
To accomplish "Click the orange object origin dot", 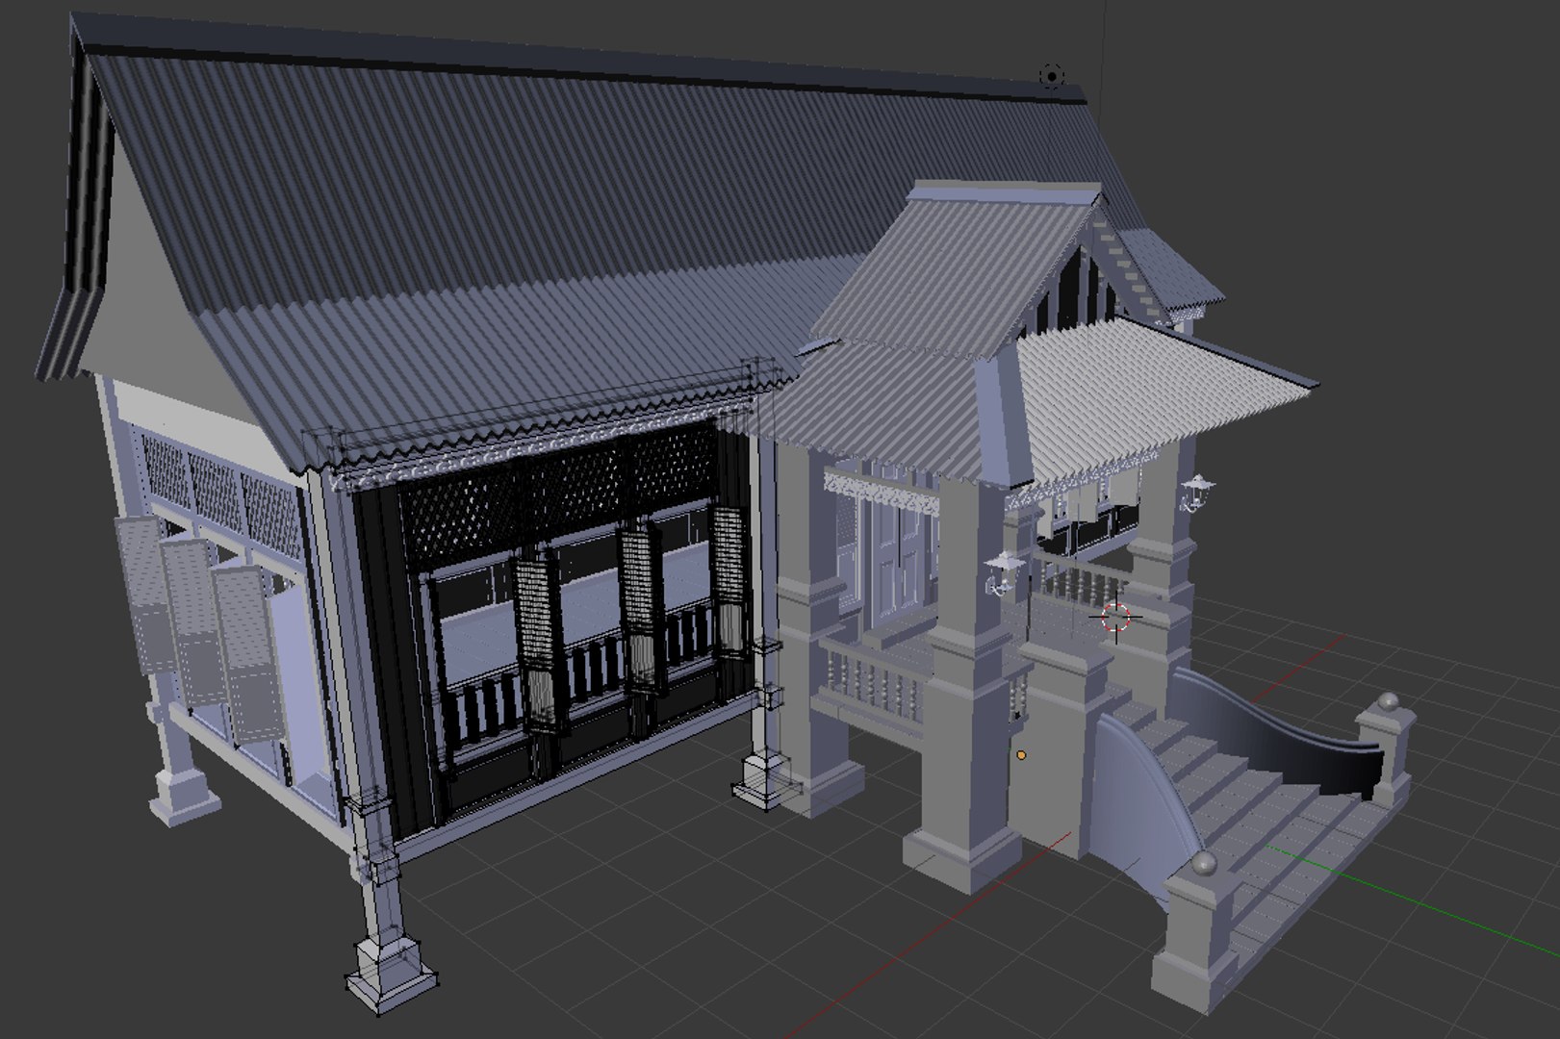I will point(1021,755).
